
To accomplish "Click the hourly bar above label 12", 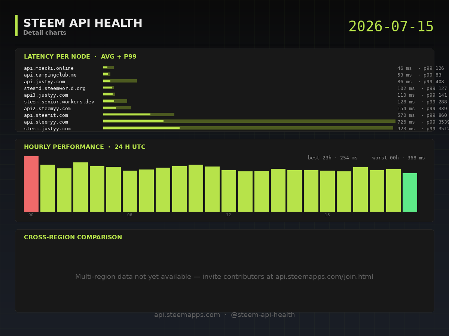I will pyautogui.click(x=229, y=191).
